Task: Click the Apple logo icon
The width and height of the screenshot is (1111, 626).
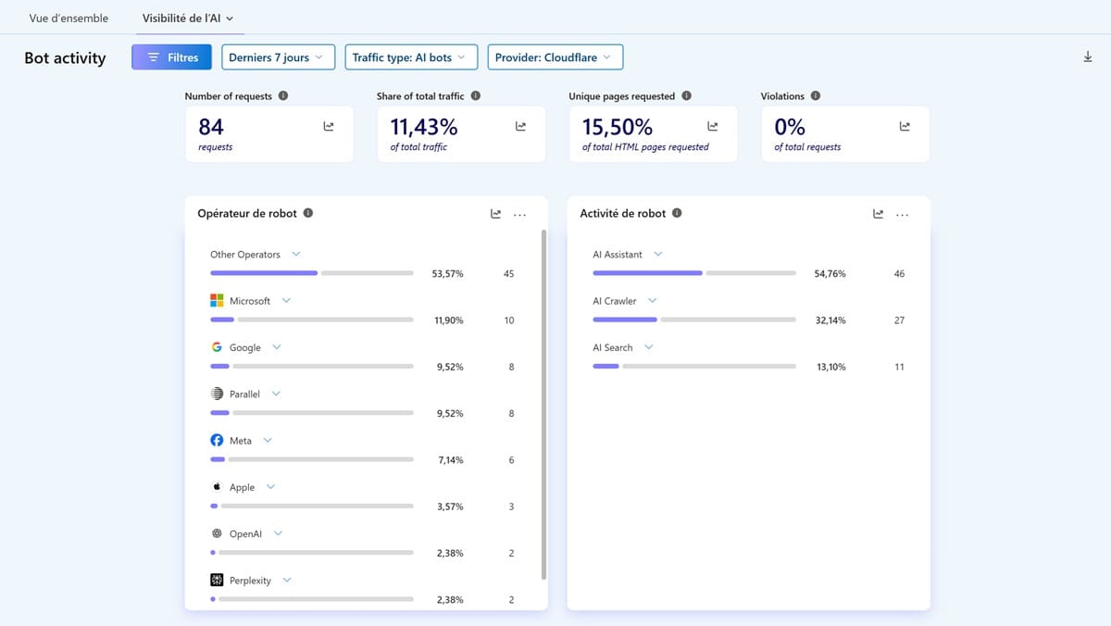Action: pos(217,486)
